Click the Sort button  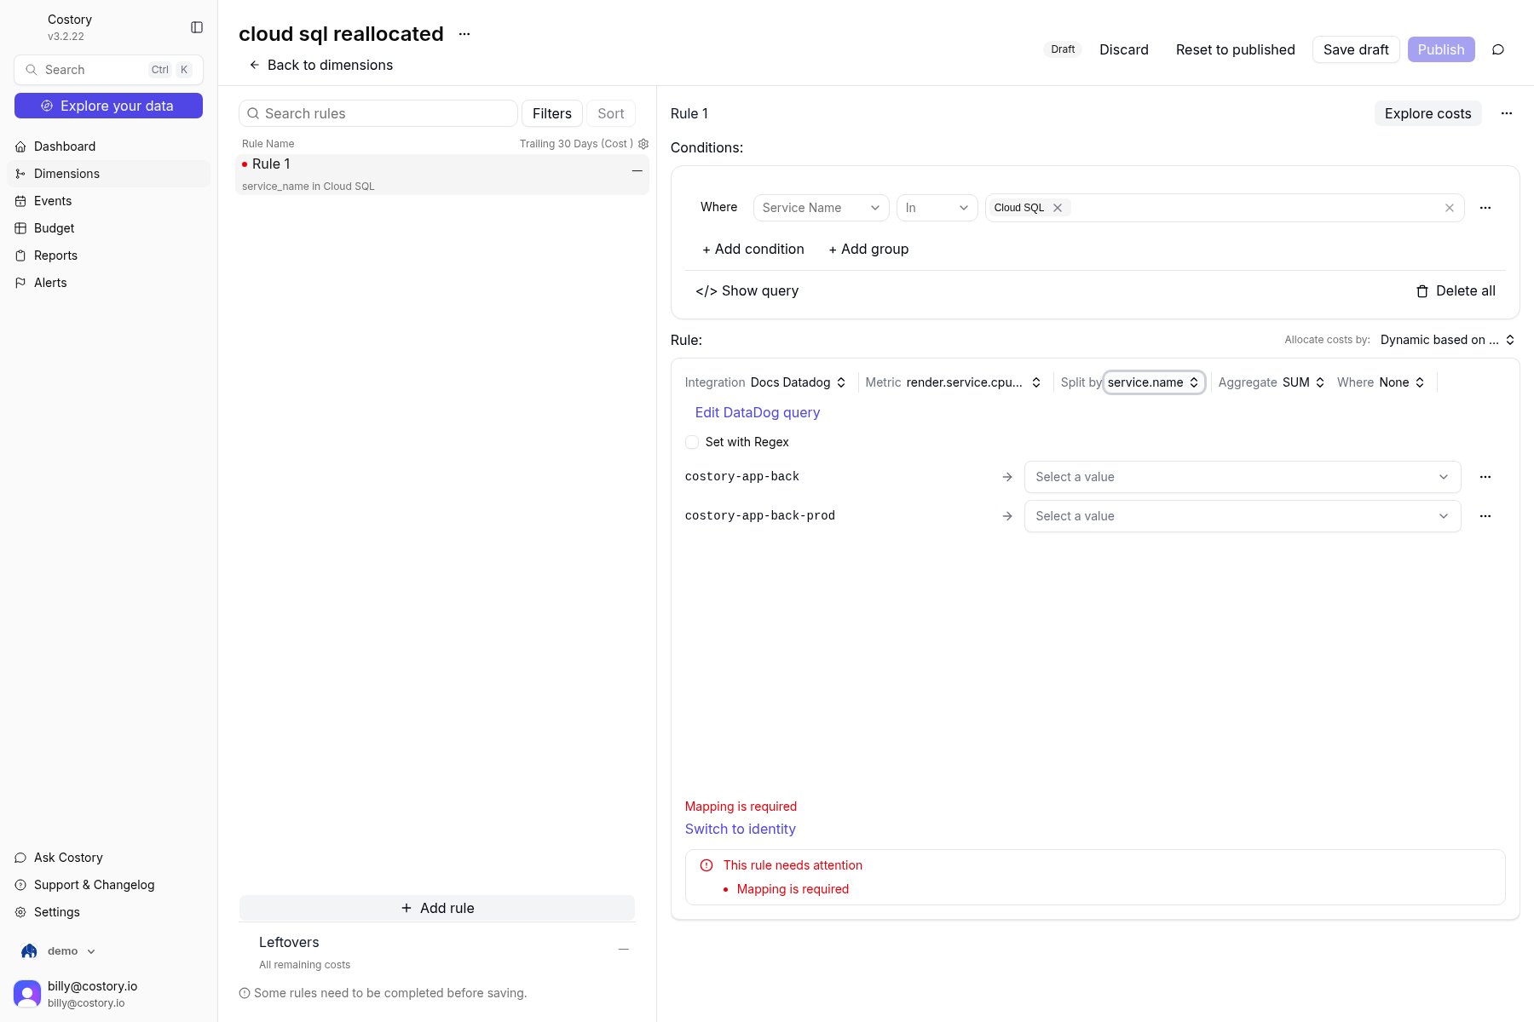[611, 113]
